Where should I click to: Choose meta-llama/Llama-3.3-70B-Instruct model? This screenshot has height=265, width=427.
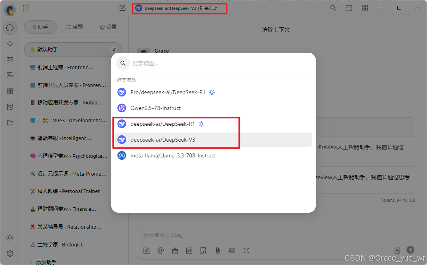pos(213,155)
